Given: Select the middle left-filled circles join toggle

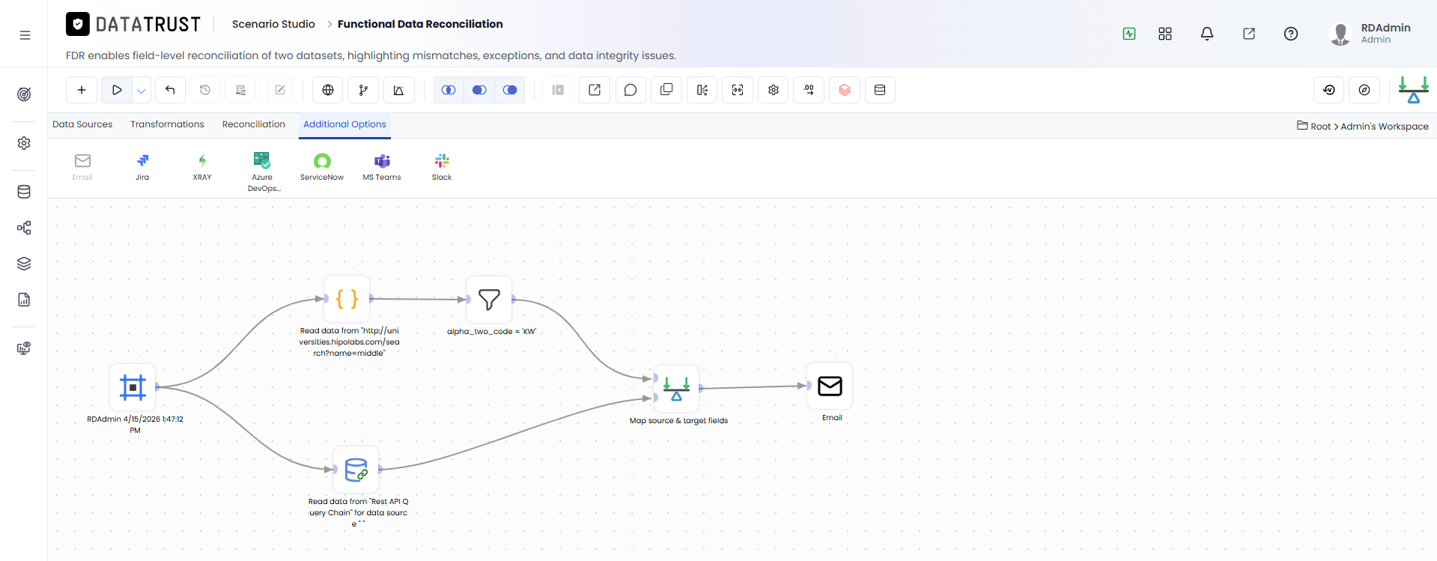Looking at the screenshot, I should [479, 90].
